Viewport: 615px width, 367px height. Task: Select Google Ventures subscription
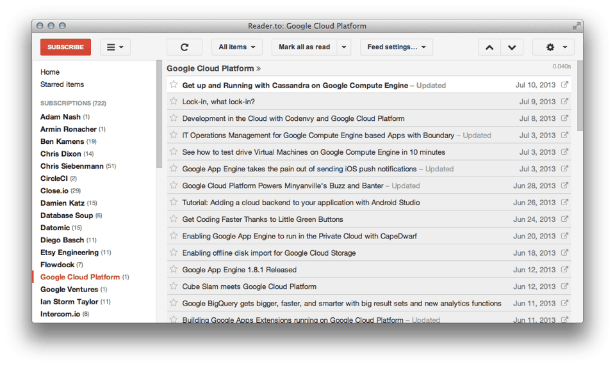pyautogui.click(x=74, y=290)
